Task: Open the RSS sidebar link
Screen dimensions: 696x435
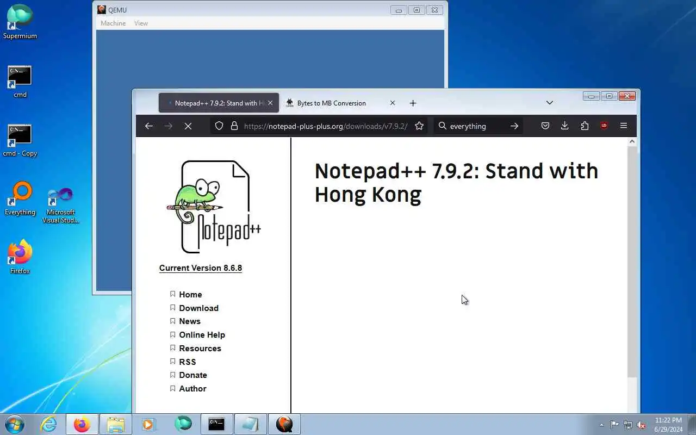Action: (x=188, y=362)
